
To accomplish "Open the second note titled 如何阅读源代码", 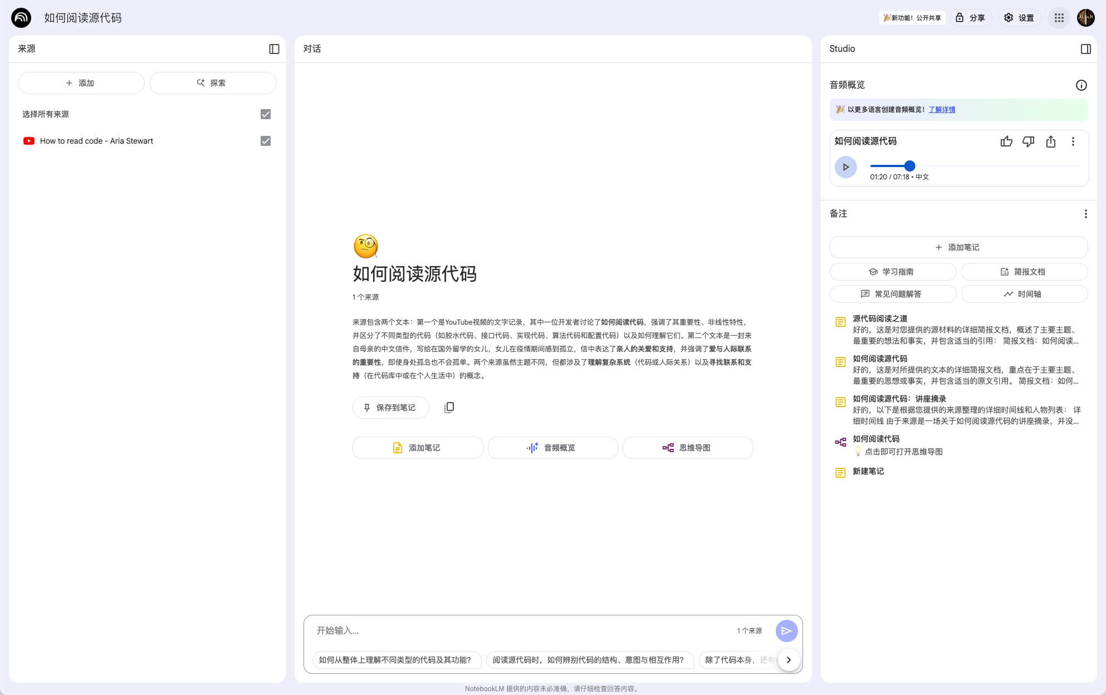I will click(x=958, y=370).
